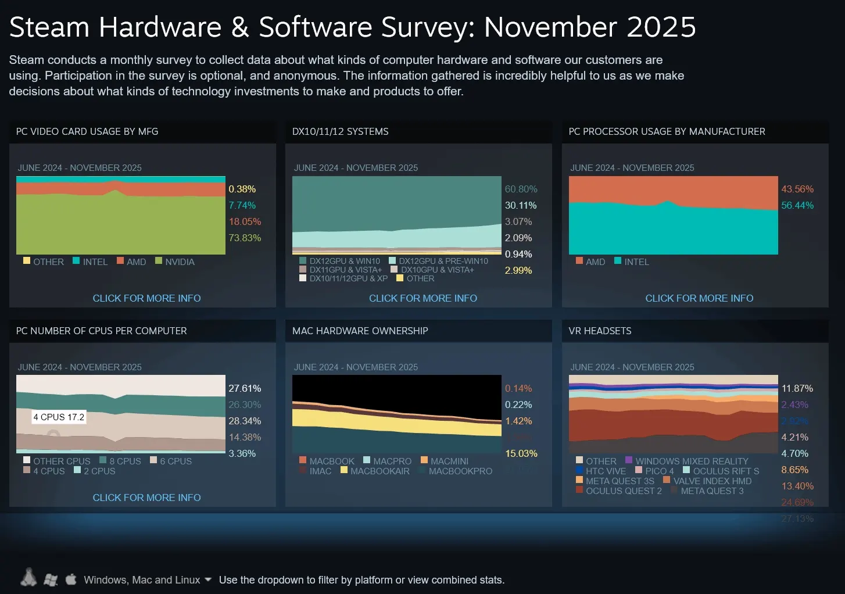Select the Windows platform icon
The height and width of the screenshot is (594, 845).
tap(51, 579)
